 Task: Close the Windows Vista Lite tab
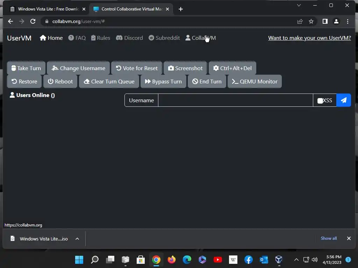(84, 9)
